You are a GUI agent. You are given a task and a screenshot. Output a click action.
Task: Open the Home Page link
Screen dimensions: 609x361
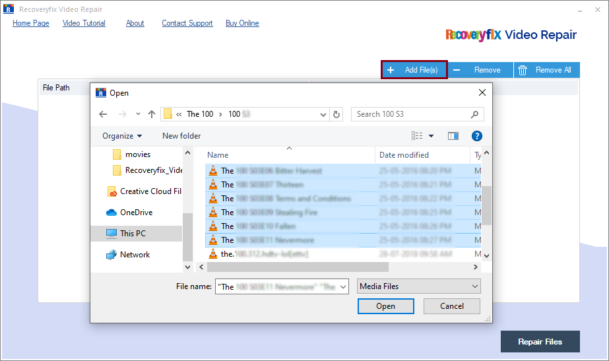31,23
